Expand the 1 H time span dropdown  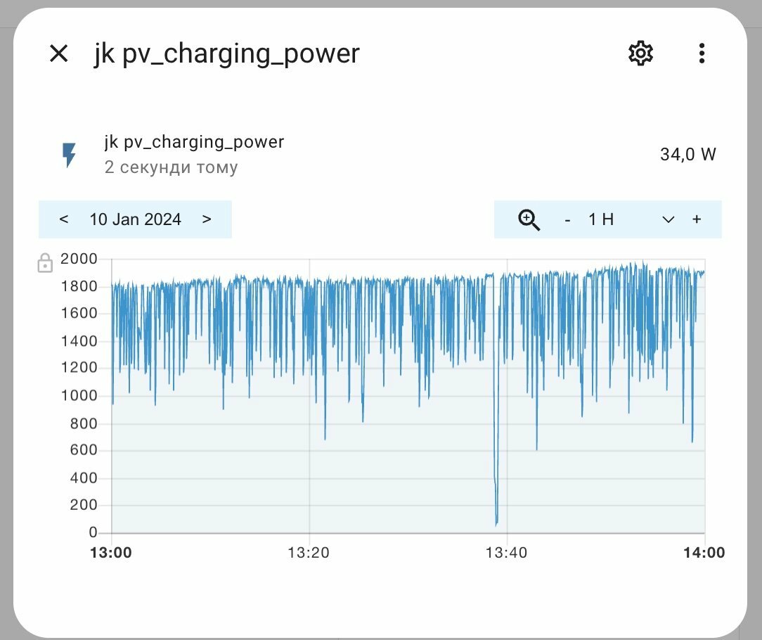[669, 220]
